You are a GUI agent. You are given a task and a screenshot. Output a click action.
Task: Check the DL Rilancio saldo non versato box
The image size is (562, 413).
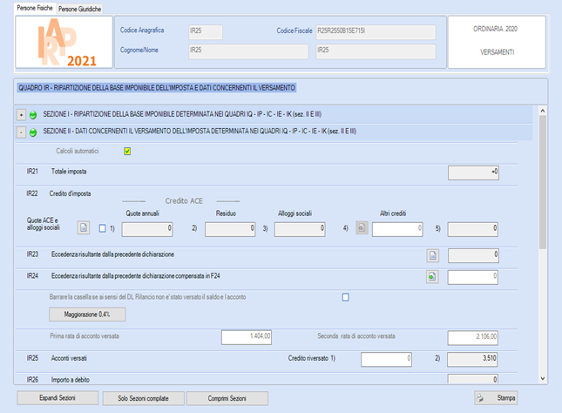click(x=346, y=297)
